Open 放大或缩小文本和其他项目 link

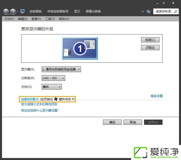tap(39, 104)
